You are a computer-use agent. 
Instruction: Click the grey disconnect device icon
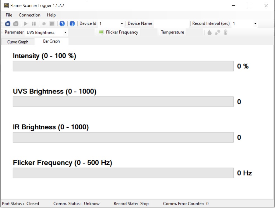pyautogui.click(x=16, y=24)
